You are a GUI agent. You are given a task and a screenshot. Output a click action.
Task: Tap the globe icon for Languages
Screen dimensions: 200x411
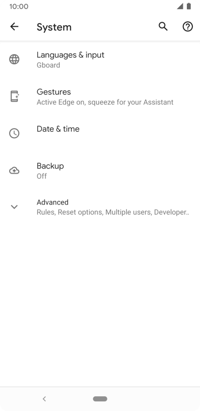pyautogui.click(x=14, y=60)
